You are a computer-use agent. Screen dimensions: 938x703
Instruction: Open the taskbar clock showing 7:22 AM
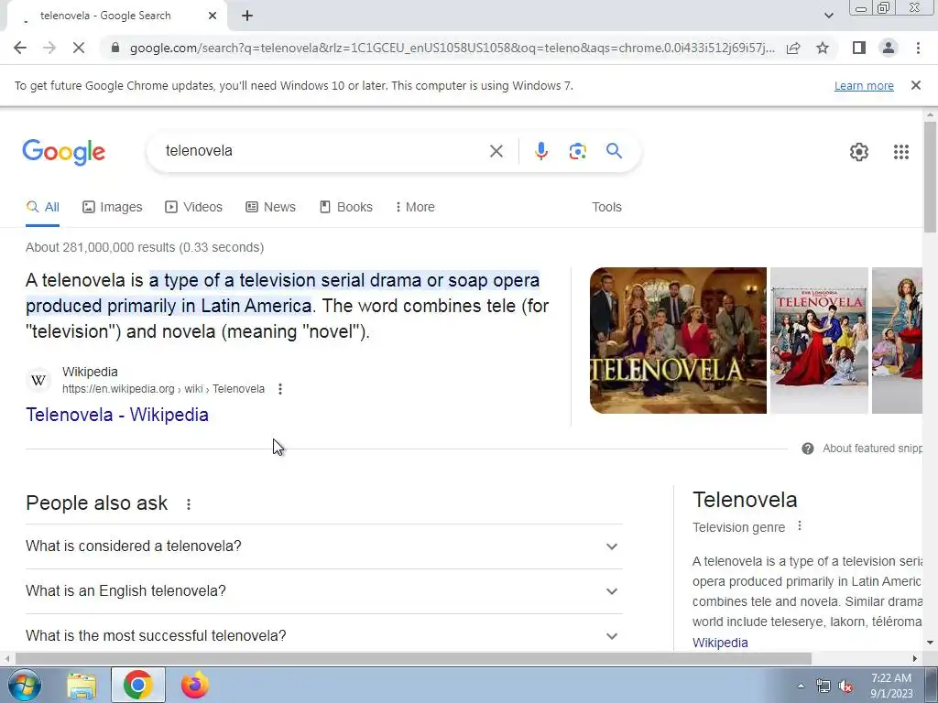(x=891, y=686)
